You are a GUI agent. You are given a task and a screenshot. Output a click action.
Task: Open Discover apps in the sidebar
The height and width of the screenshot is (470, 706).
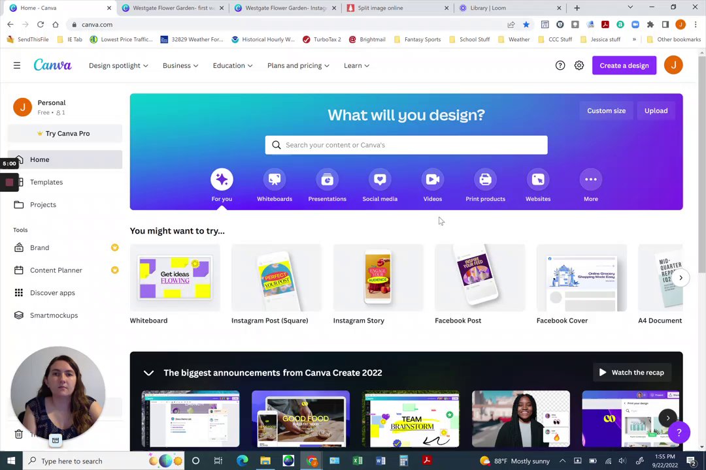click(65, 293)
